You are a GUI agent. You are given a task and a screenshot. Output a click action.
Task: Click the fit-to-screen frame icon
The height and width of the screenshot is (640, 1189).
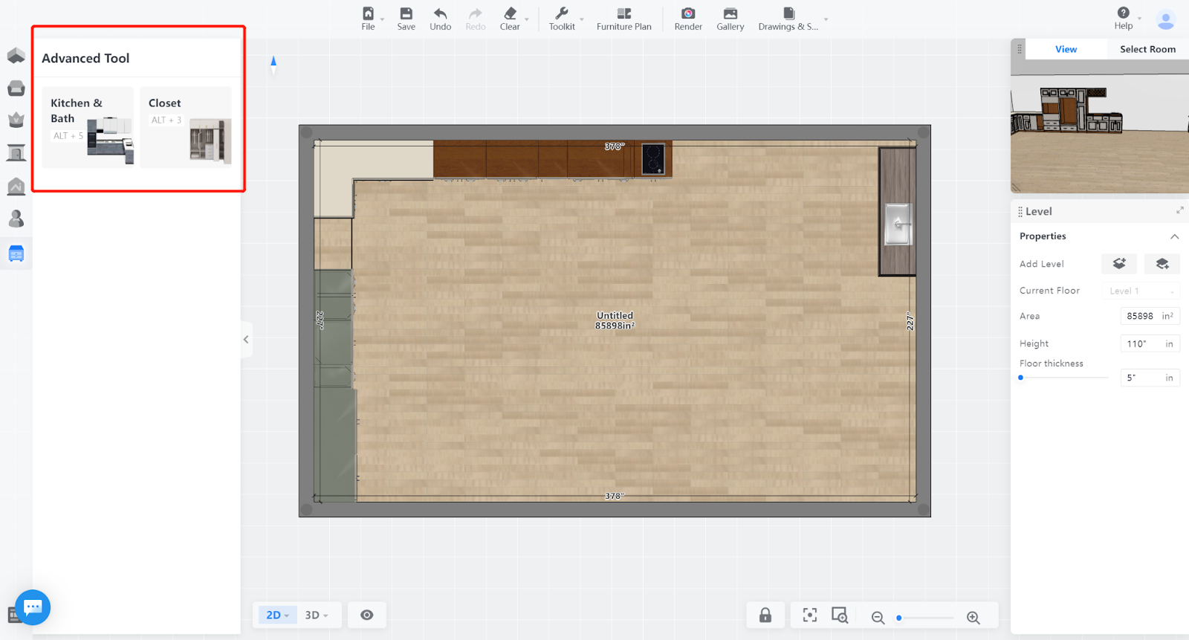click(809, 615)
